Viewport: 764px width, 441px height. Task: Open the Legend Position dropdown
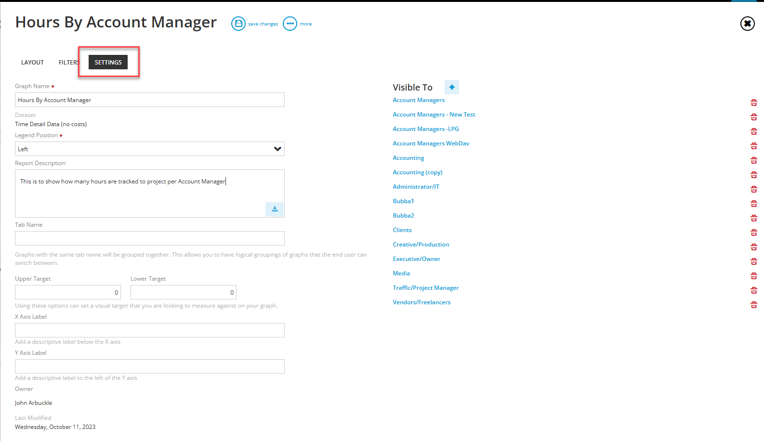(150, 149)
